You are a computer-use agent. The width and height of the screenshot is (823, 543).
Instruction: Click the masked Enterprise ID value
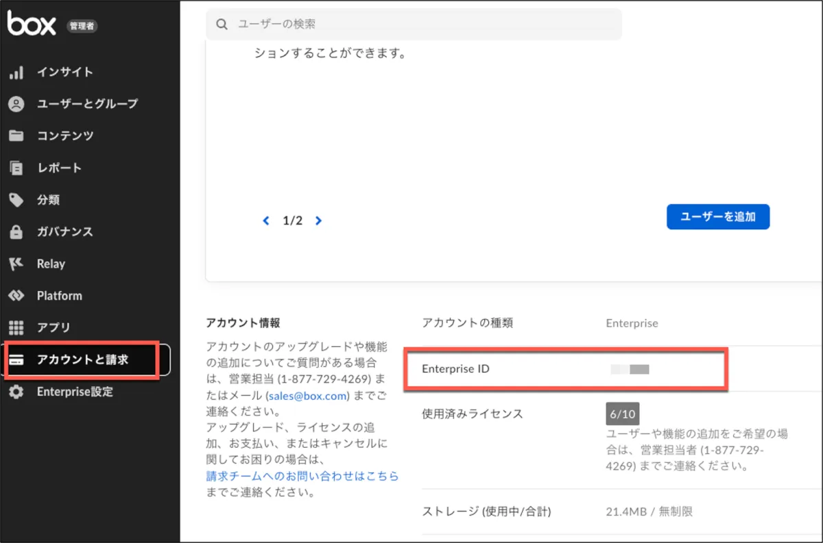point(630,370)
